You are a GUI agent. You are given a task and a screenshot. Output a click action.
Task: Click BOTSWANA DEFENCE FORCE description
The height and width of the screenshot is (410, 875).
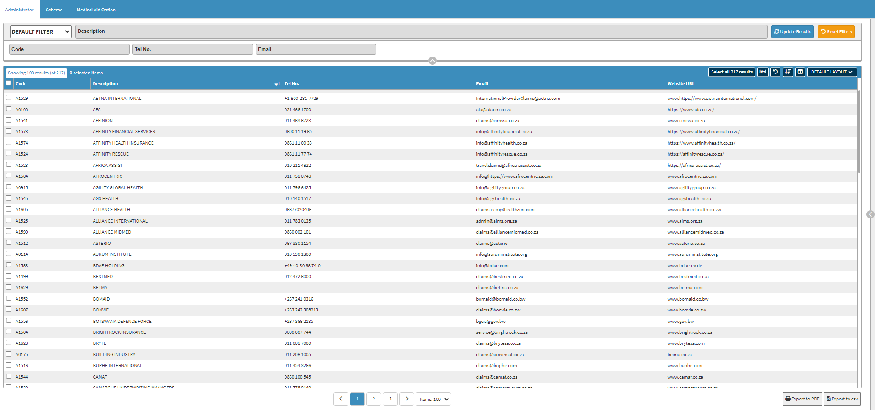(122, 322)
